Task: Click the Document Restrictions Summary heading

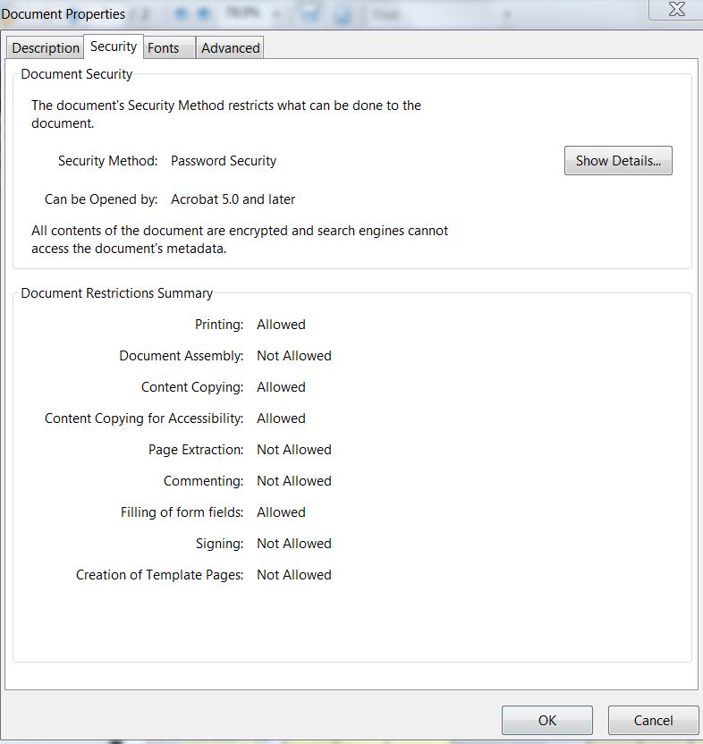Action: [117, 293]
